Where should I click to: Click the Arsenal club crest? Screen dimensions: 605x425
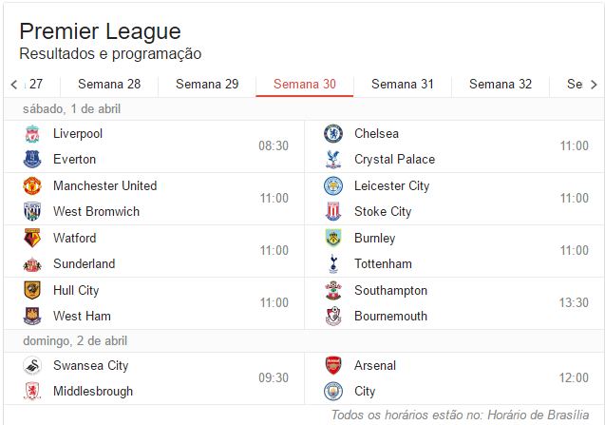(332, 366)
